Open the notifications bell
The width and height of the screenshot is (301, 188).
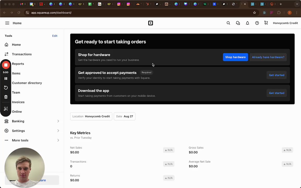[x=248, y=23]
